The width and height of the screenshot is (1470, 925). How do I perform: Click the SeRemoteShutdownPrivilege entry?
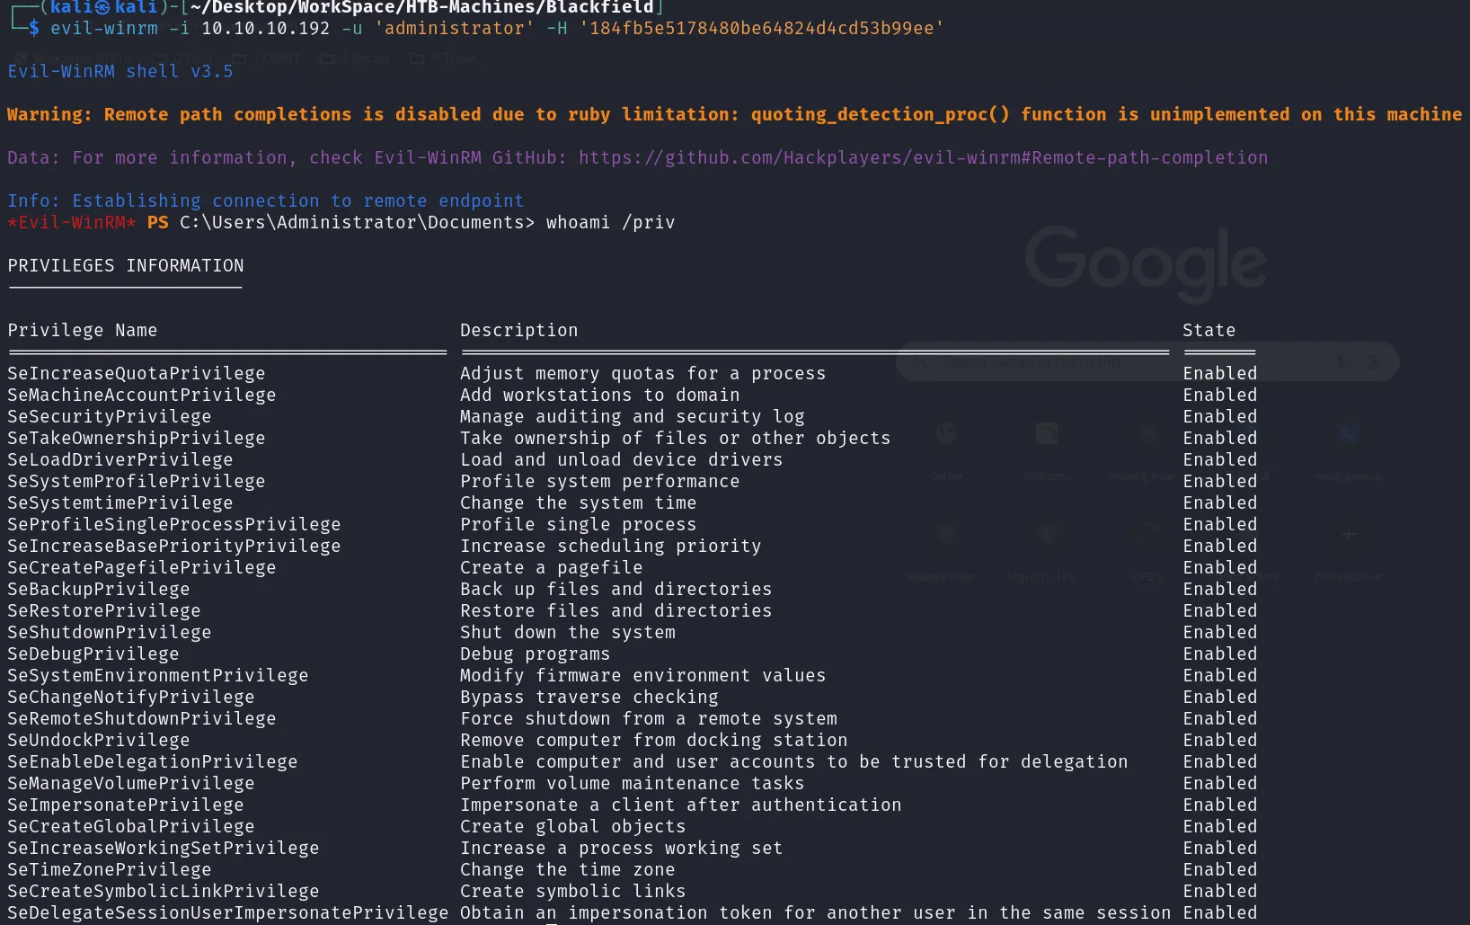tap(142, 719)
